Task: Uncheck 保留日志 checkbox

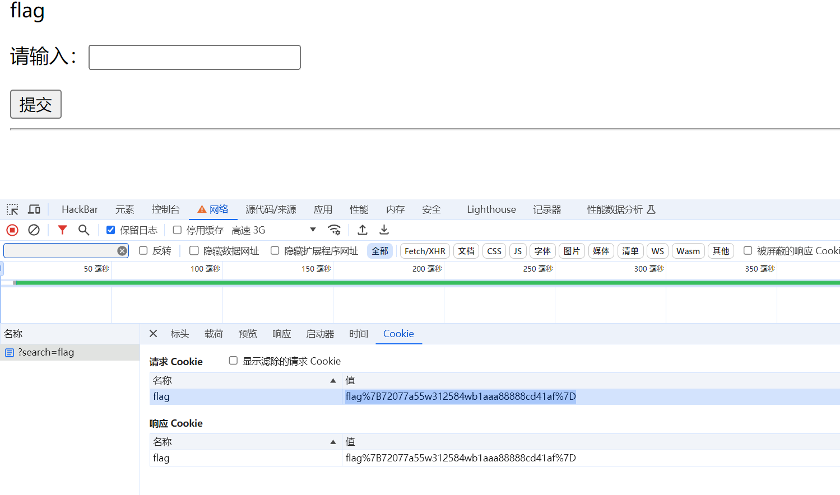Action: tap(110, 230)
